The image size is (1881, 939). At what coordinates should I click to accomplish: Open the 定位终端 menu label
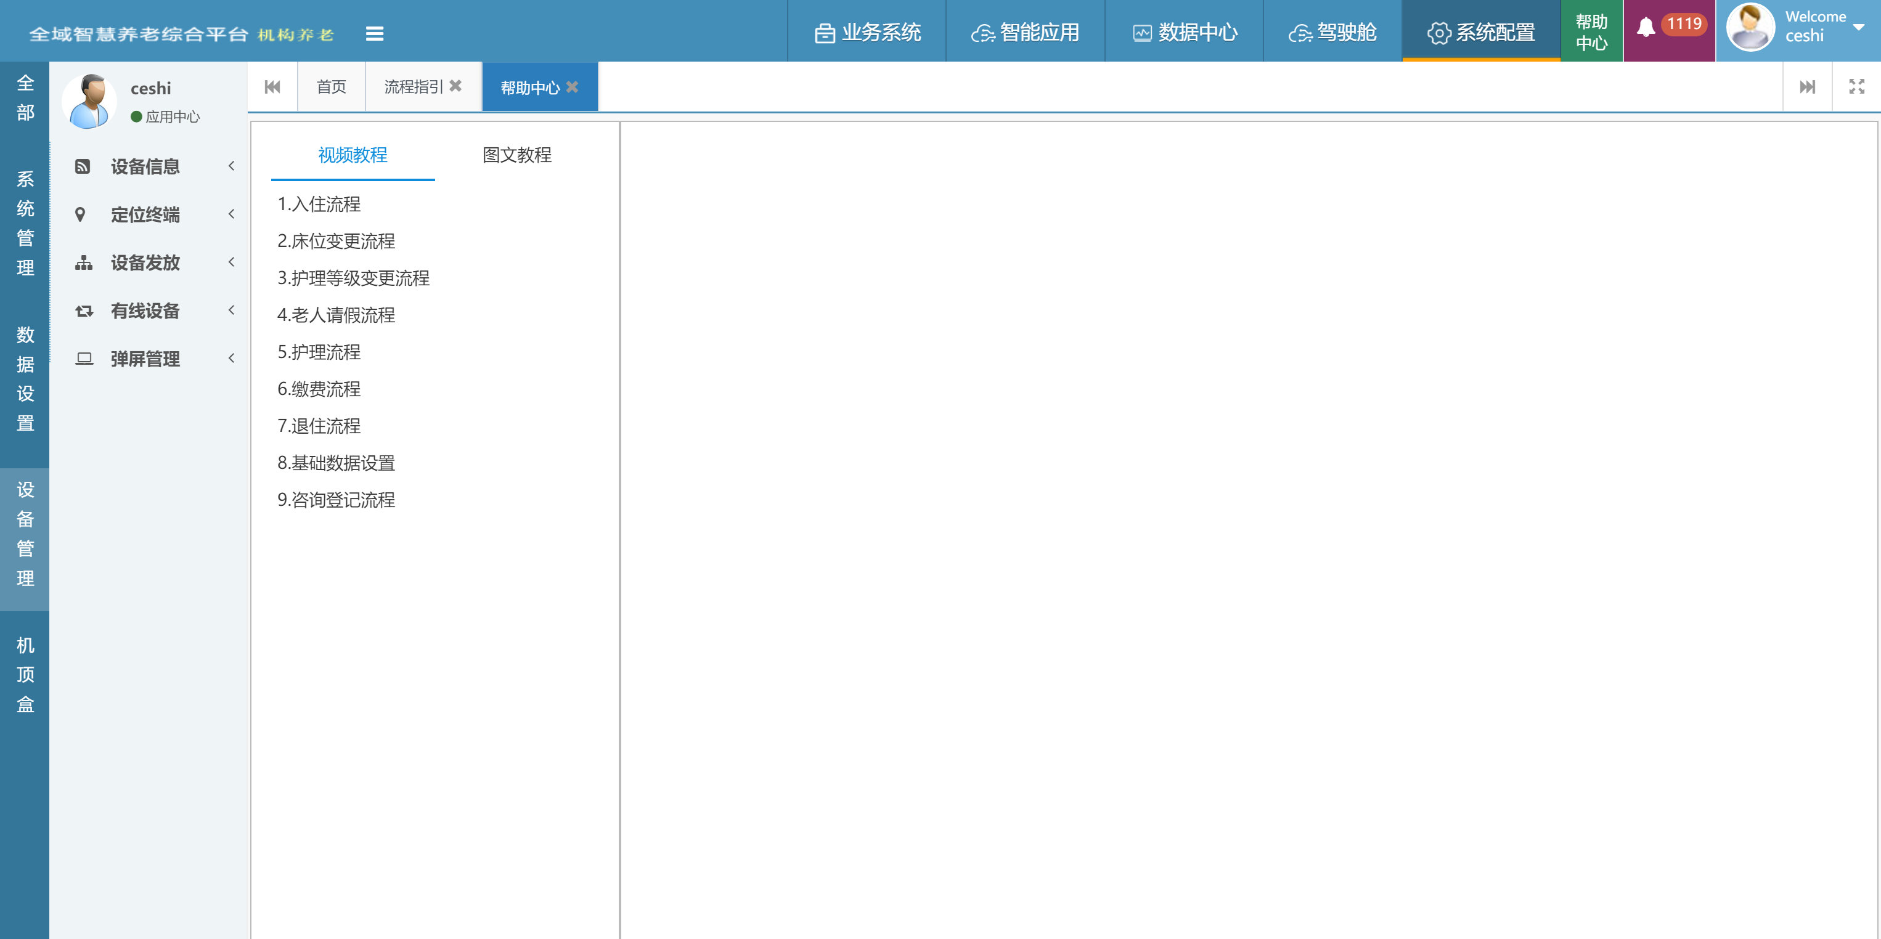[145, 214]
